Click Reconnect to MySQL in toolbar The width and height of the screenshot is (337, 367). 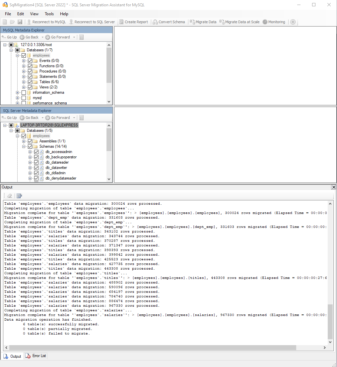[x=46, y=22]
